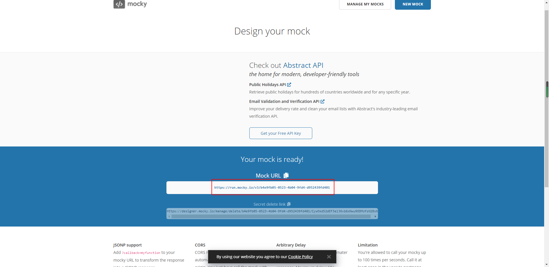Open the run.mocky.io mock URL link
Image resolution: width=549 pixels, height=267 pixels.
tap(272, 187)
